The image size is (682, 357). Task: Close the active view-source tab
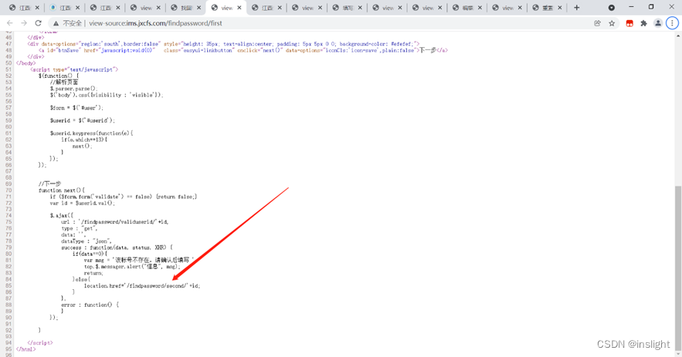pos(239,8)
